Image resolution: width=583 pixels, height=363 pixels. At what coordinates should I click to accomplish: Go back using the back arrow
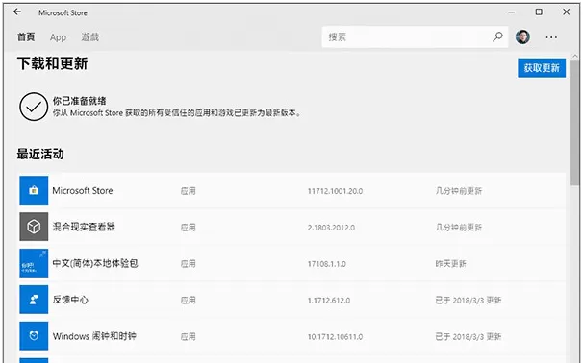[17, 12]
